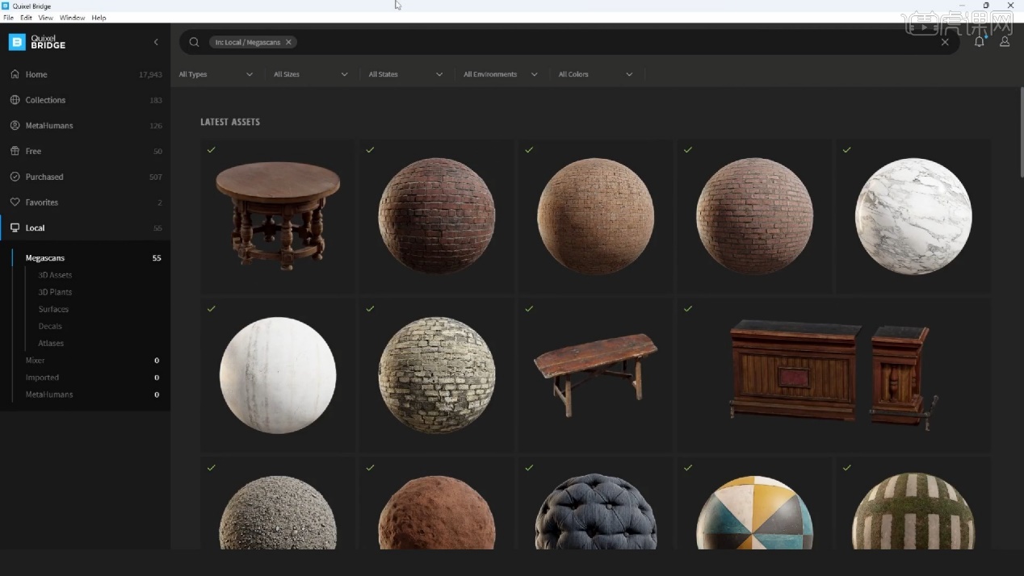1024x576 pixels.
Task: Click the Quixel Bridge logo
Action: pyautogui.click(x=37, y=42)
